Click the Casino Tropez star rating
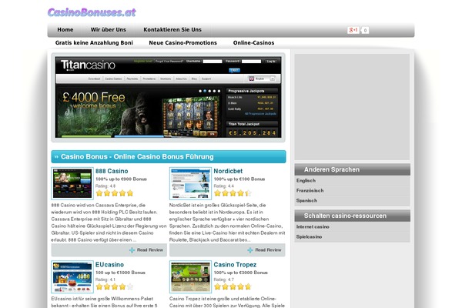 tap(233, 286)
